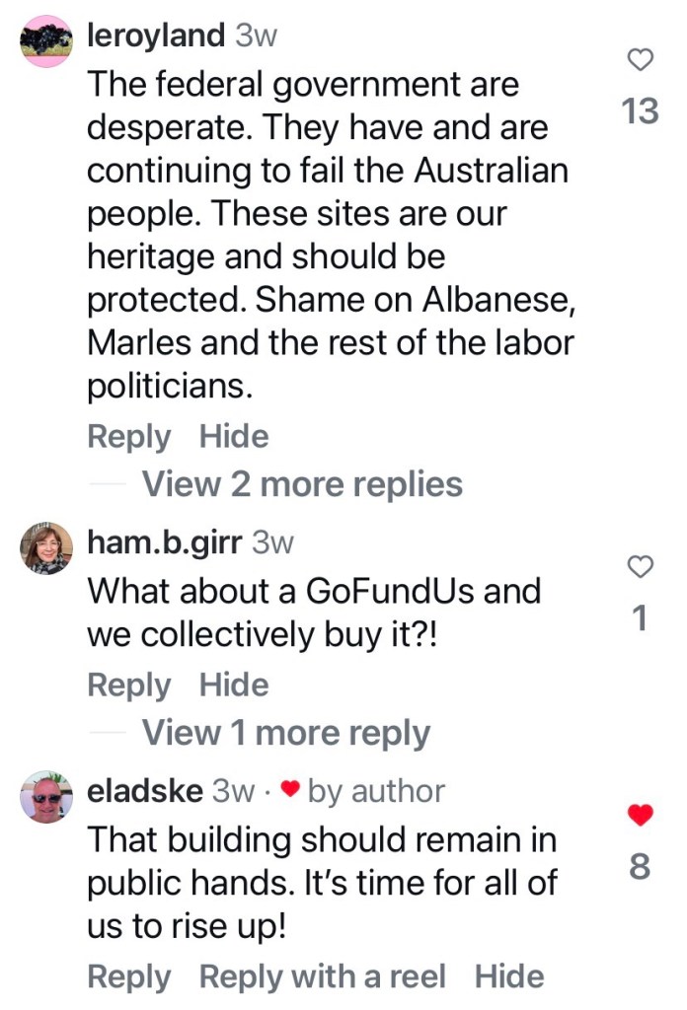687x1010 pixels.
Task: Reply to leroyland's comment
Action: (x=128, y=436)
